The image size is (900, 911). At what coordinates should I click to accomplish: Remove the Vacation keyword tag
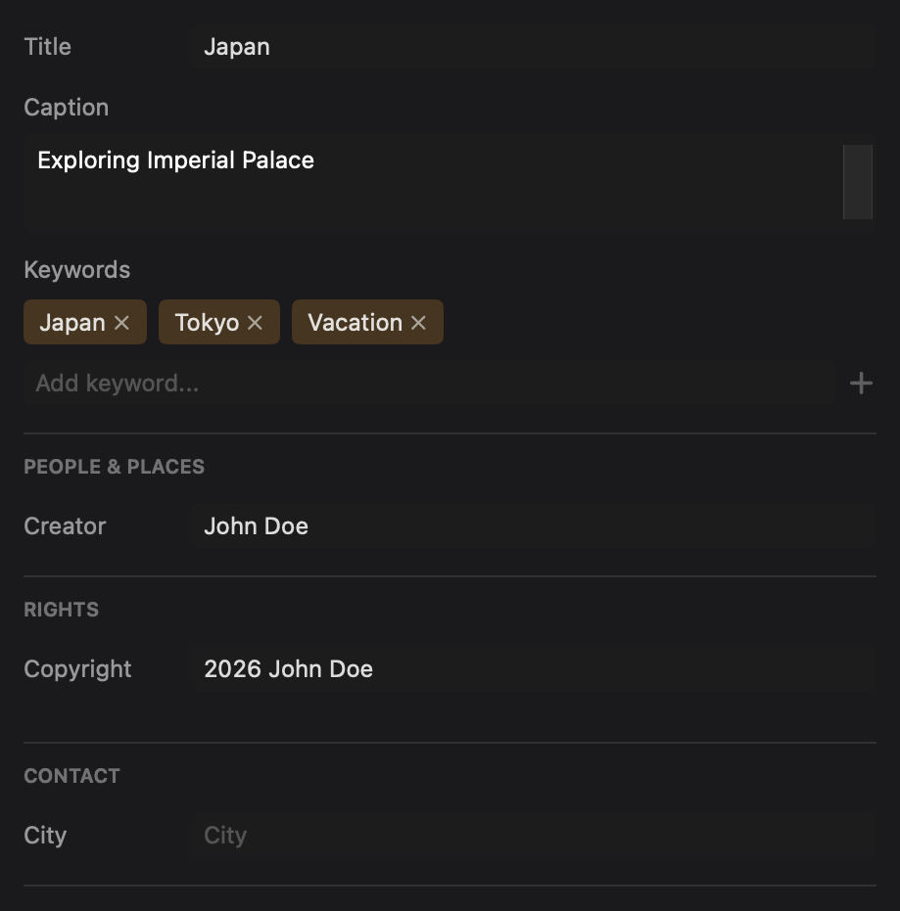coord(418,323)
